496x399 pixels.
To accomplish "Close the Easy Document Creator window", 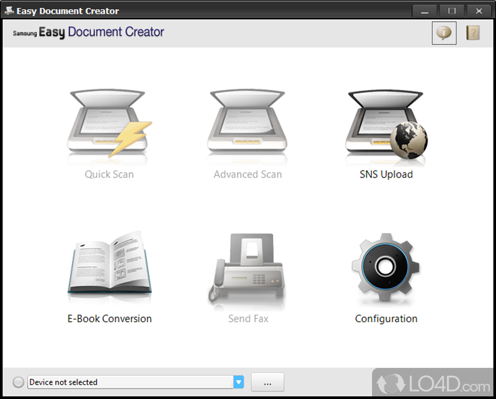I will click(x=479, y=11).
